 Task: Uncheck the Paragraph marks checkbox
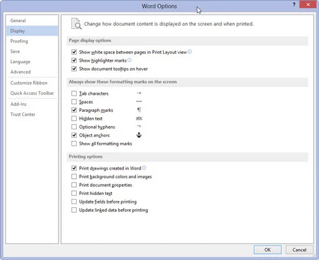click(74, 110)
